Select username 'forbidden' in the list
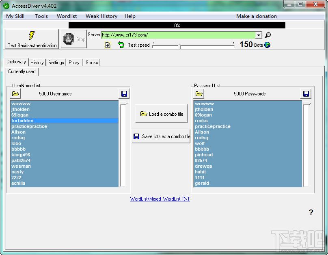The image size is (328, 255). 64,121
